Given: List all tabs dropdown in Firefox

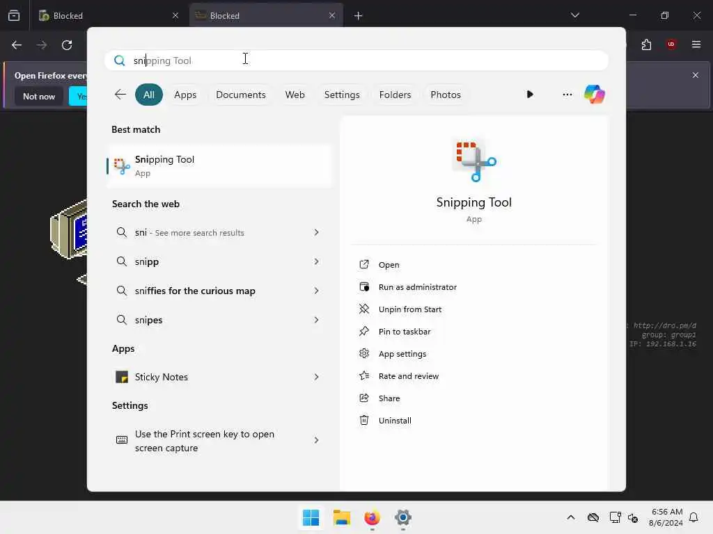Looking at the screenshot, I should (x=574, y=15).
